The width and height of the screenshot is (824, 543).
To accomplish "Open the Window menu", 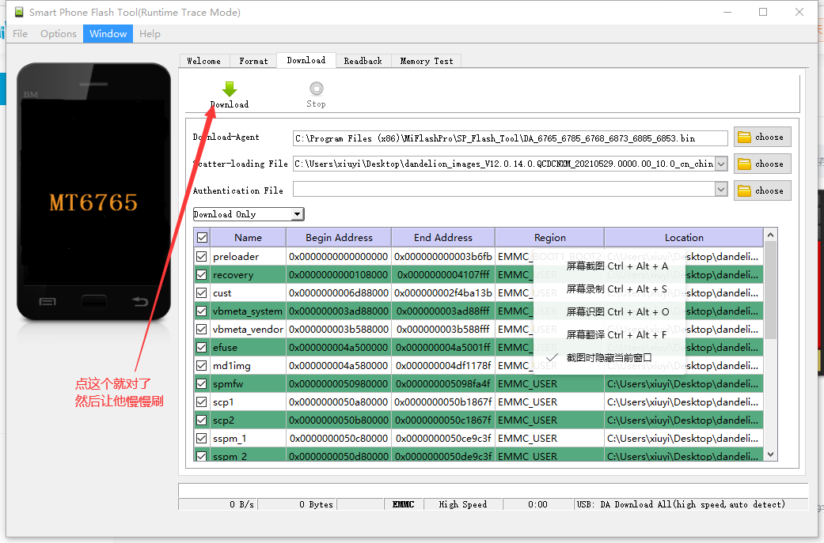I will (x=108, y=33).
